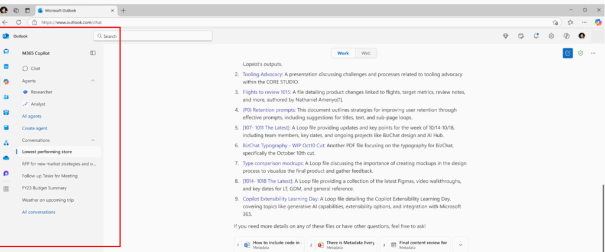Click the All conversations link

[38, 212]
